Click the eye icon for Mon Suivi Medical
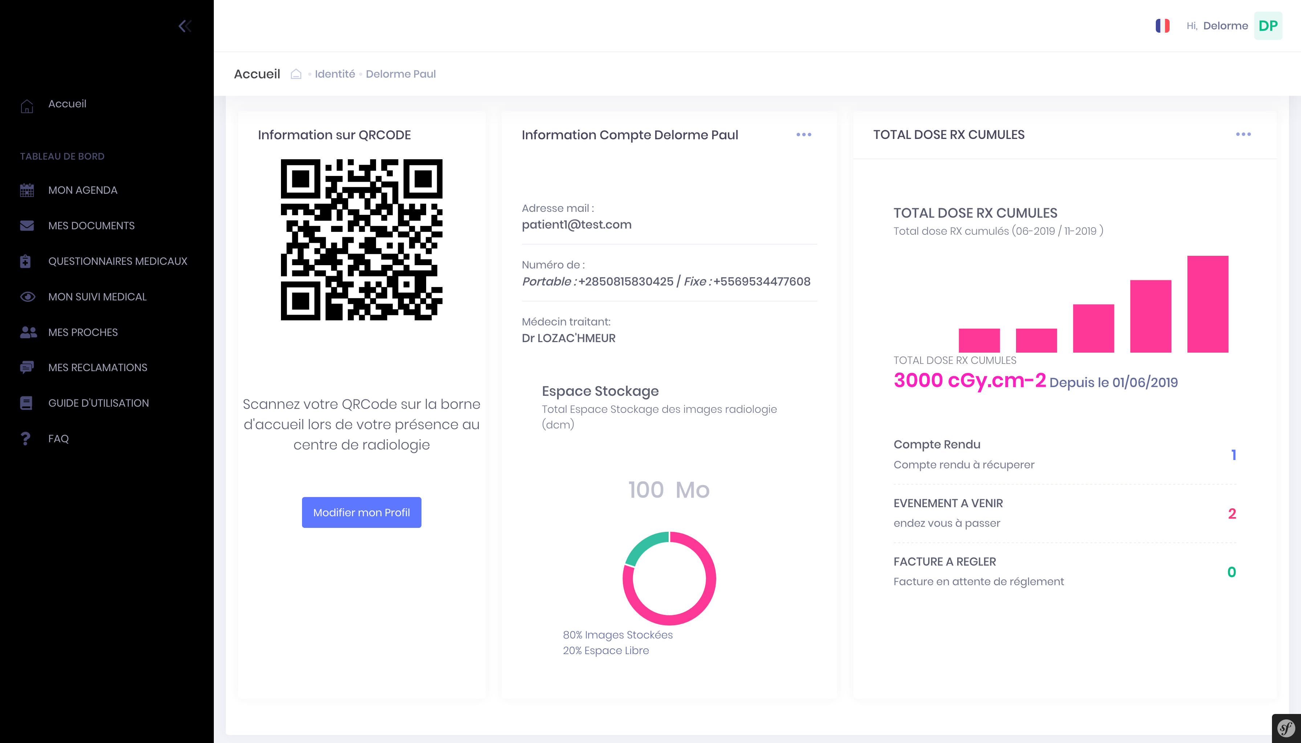The width and height of the screenshot is (1301, 743). [x=27, y=297]
